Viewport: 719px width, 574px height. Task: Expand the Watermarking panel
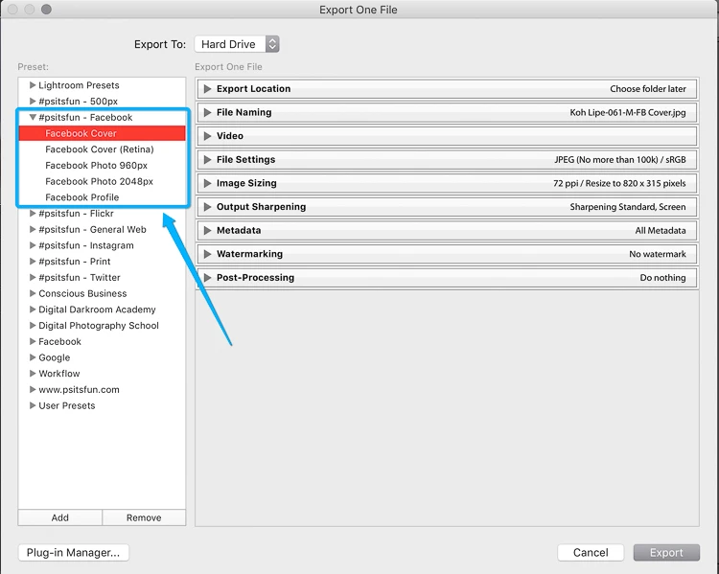pyautogui.click(x=207, y=254)
